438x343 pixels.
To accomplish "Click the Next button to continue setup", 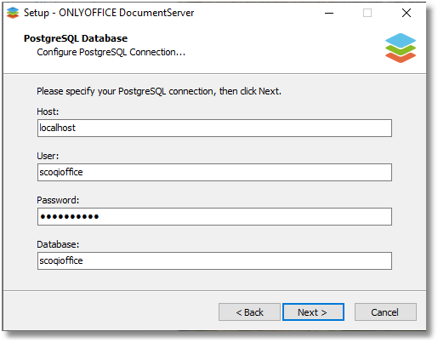I will coord(313,312).
